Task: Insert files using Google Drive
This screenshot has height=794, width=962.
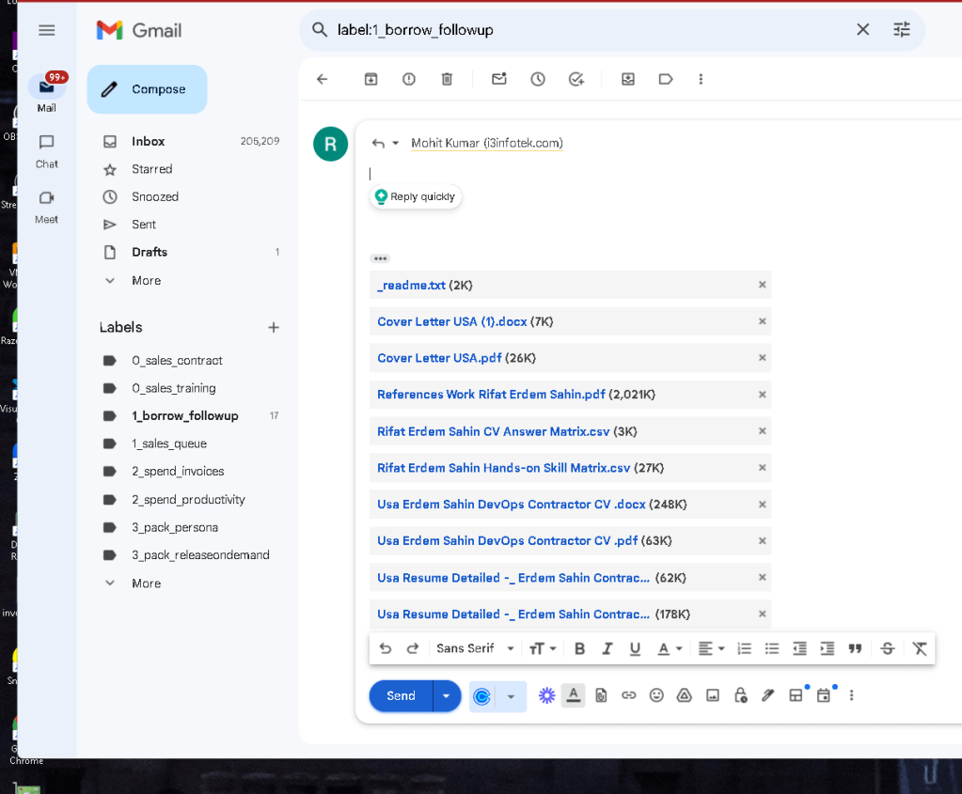Action: [x=684, y=695]
